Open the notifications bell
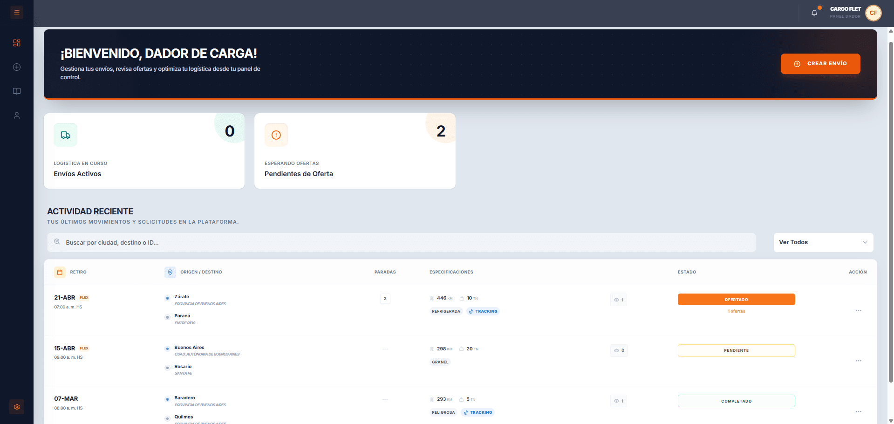The height and width of the screenshot is (424, 894). point(814,13)
